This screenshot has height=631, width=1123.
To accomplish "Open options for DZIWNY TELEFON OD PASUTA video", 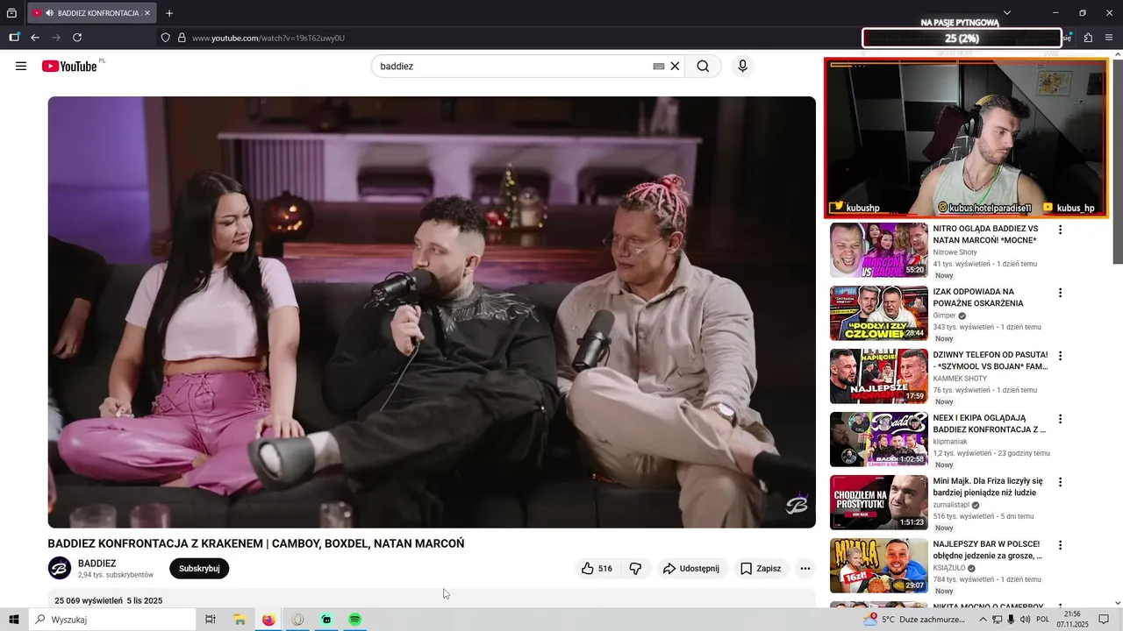I will 1060,356.
